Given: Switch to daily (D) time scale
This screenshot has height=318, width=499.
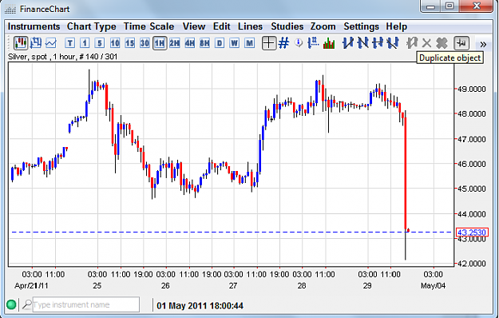Looking at the screenshot, I should tap(220, 42).
